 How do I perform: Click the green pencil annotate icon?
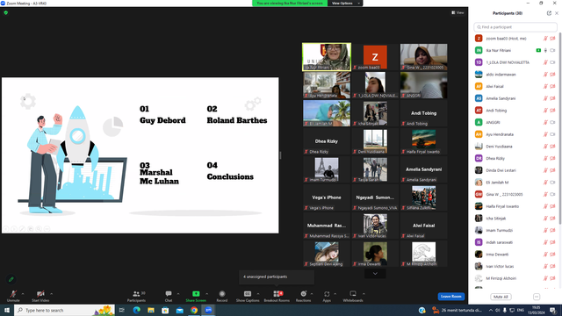[11, 279]
